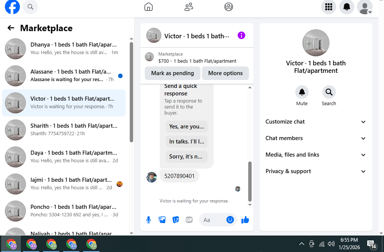384x252 pixels.
Task: Click the message bubble '5207890401'
Action: (x=179, y=176)
